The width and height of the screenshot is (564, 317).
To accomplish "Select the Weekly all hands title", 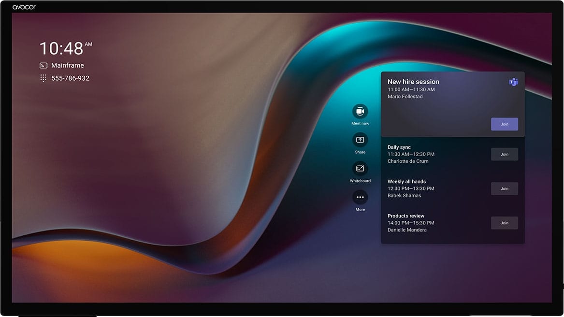I will pyautogui.click(x=406, y=181).
